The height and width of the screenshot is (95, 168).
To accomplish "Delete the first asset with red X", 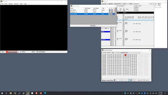I will click(114, 10).
